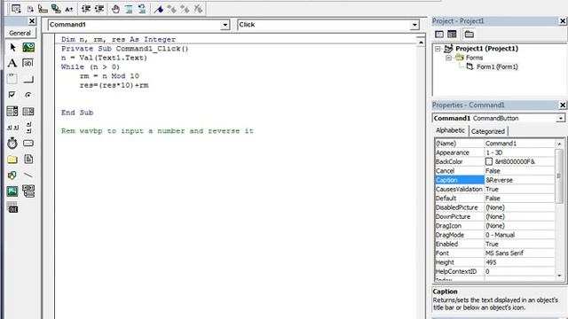This screenshot has height=319, width=568.
Task: Click the Indent toolbar icon
Action: pos(86,9)
